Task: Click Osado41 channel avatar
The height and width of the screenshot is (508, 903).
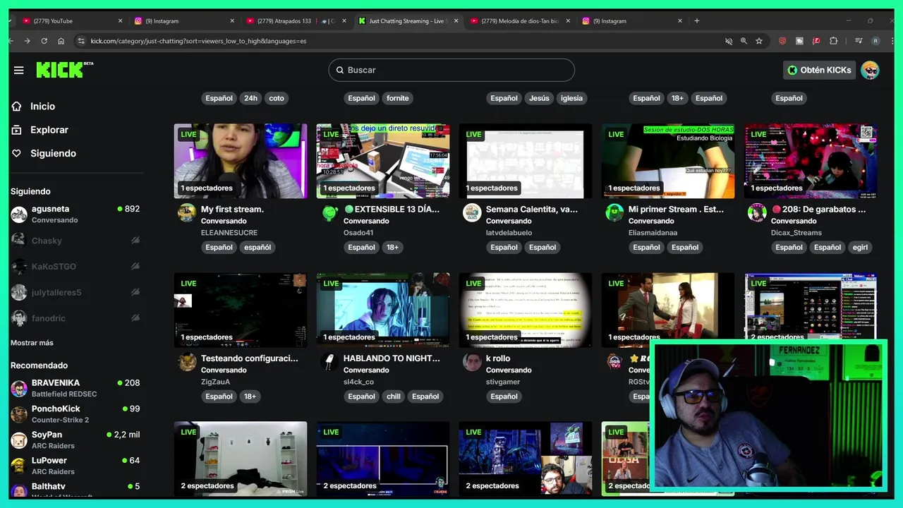Action: [329, 212]
